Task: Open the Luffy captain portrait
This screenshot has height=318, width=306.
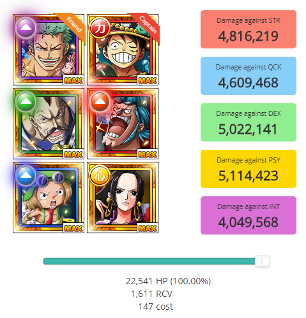Action: tap(123, 50)
